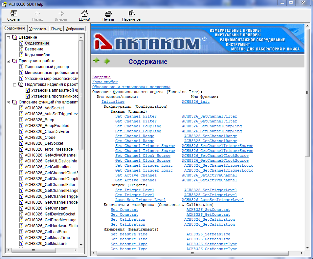Image resolution: width=313 pixels, height=259 pixels.
Task: Open the Initialize link
Action: tap(113, 102)
